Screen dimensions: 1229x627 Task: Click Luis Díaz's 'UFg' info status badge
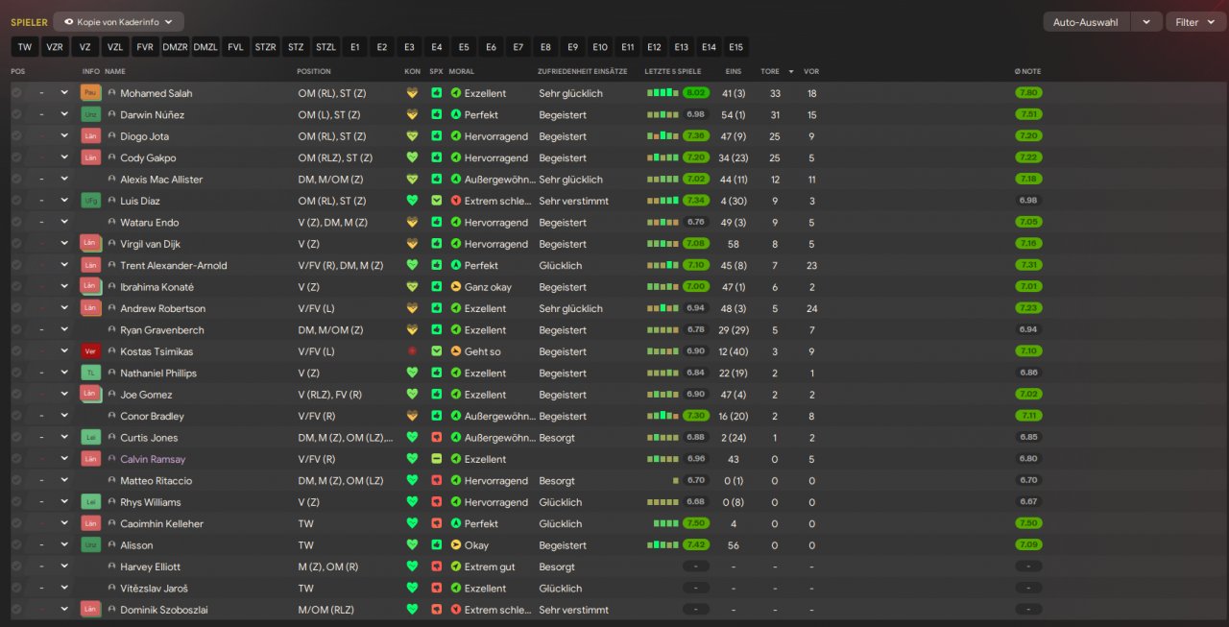point(90,201)
